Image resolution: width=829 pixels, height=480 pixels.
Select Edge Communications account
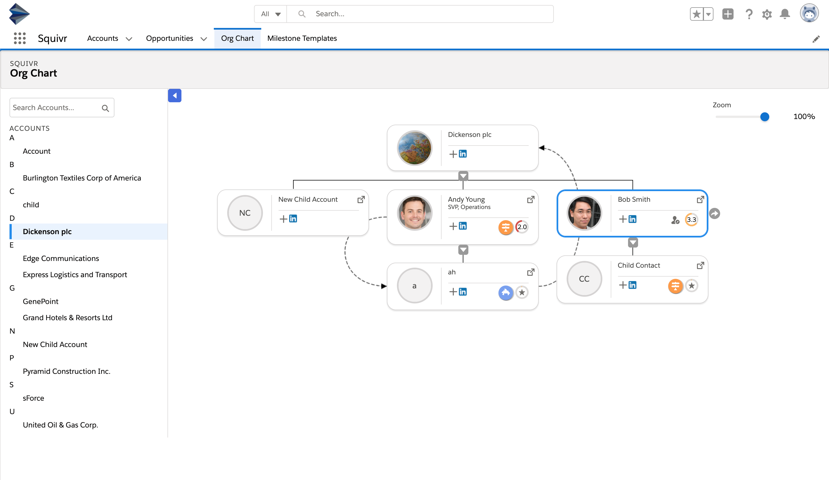tap(61, 258)
